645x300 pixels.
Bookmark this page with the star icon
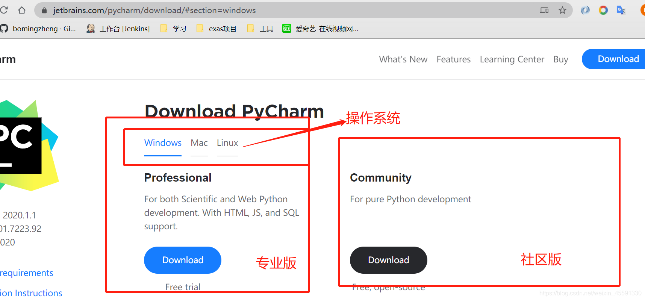pos(562,11)
